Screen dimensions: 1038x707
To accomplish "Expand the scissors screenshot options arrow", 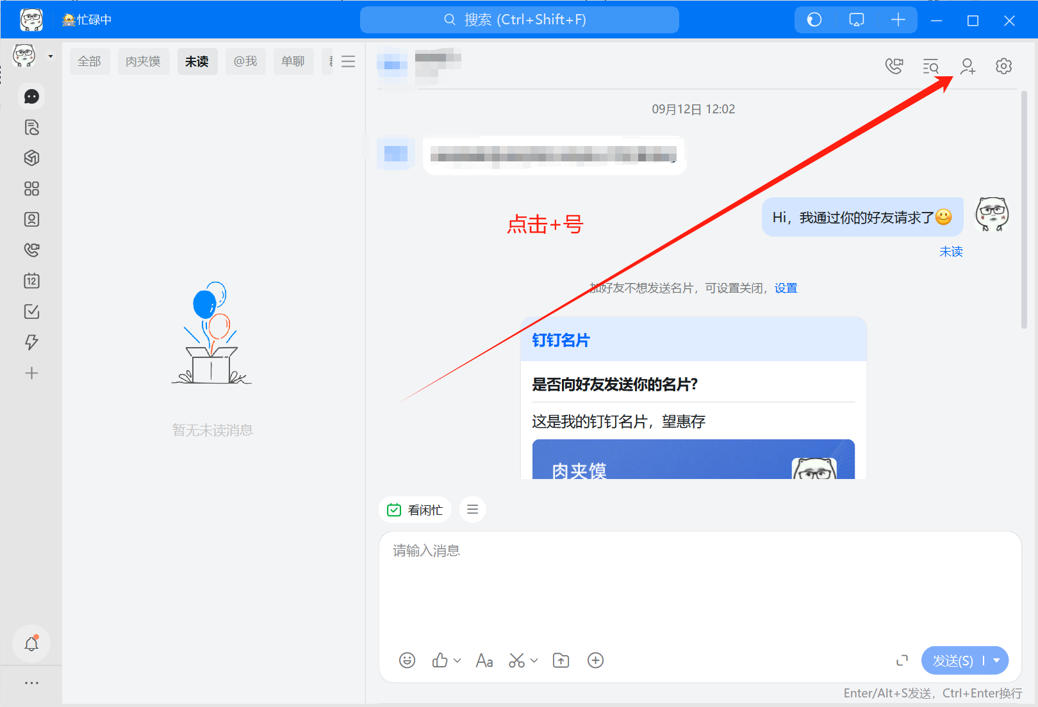I will tap(534, 660).
